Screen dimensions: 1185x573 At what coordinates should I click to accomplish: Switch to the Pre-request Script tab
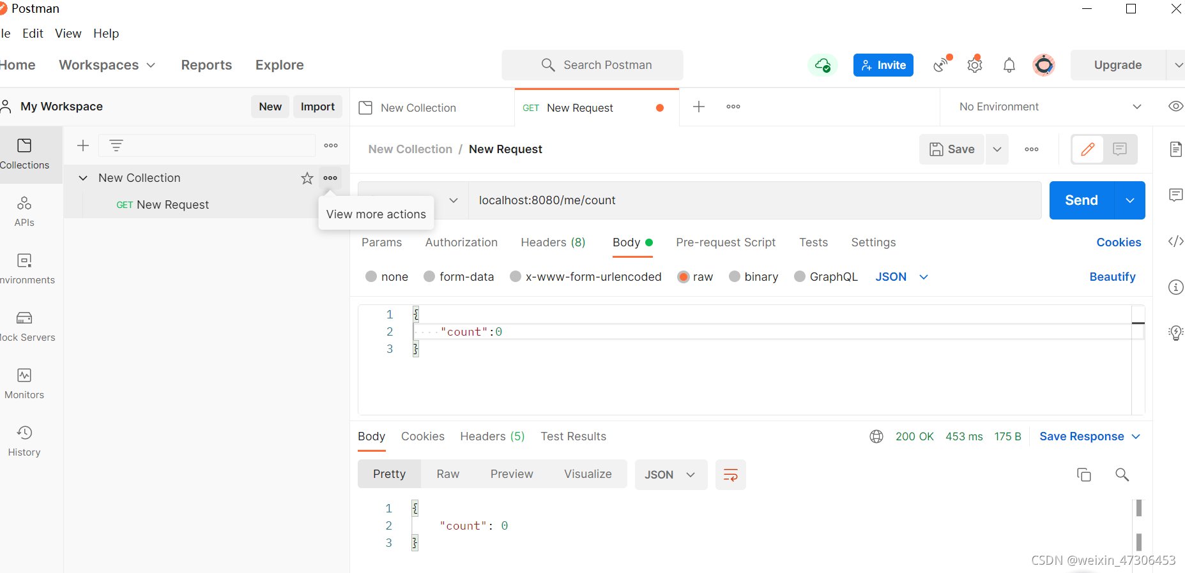726,242
